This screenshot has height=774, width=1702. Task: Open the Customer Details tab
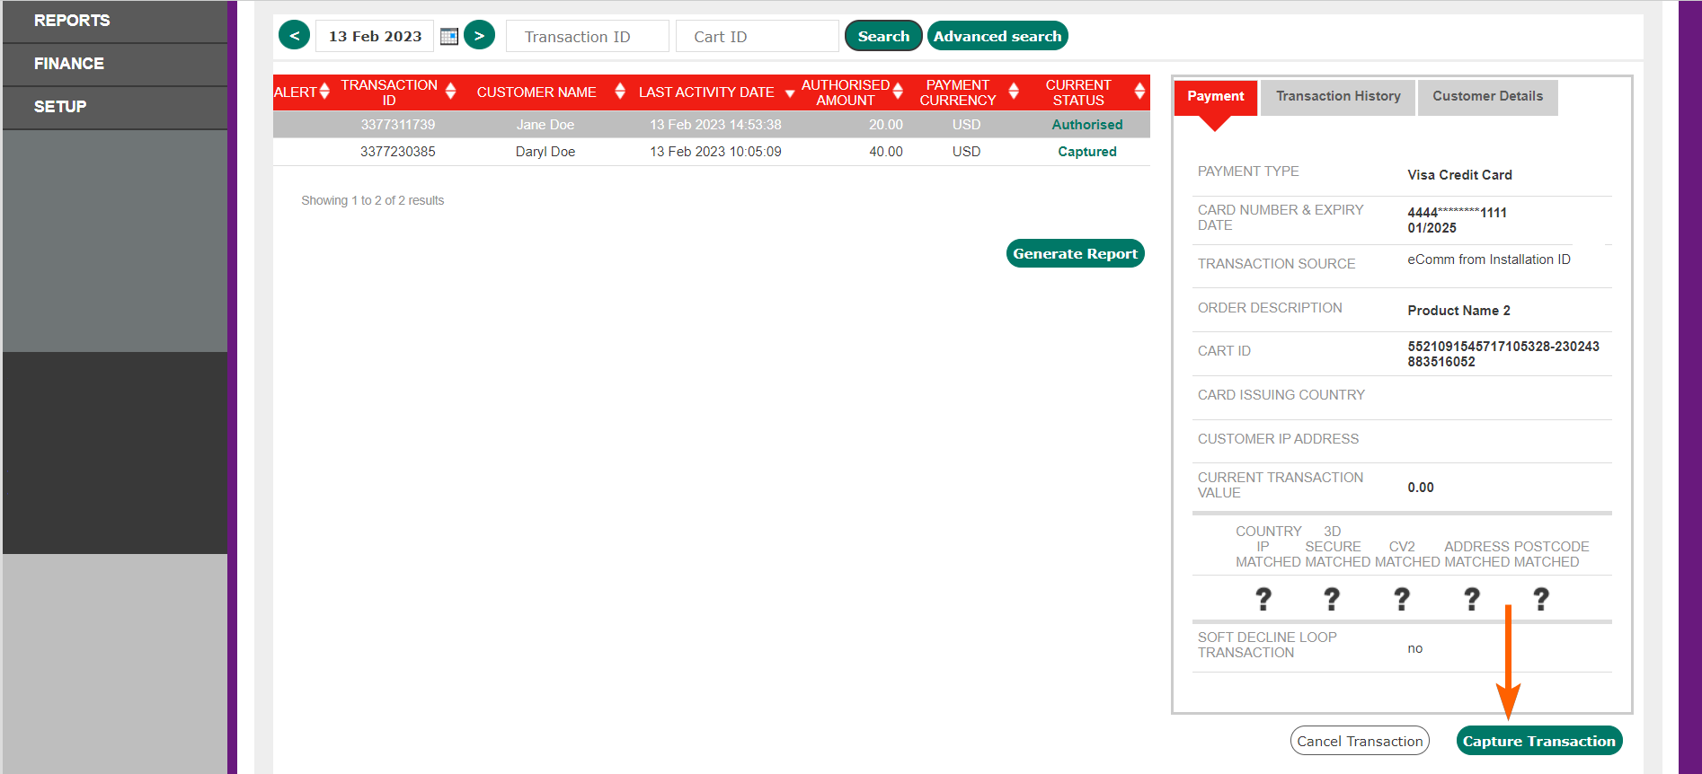1487,97
